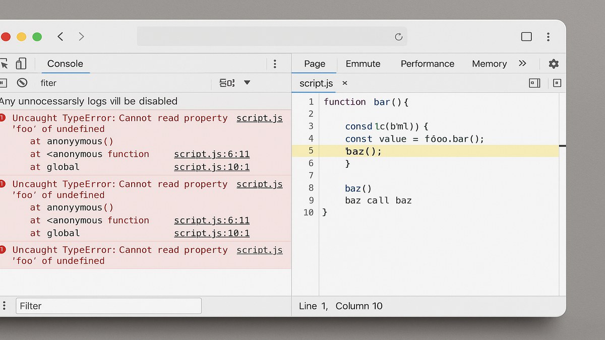
Task: Open script.js:10:1 from the error trace
Action: (212, 167)
